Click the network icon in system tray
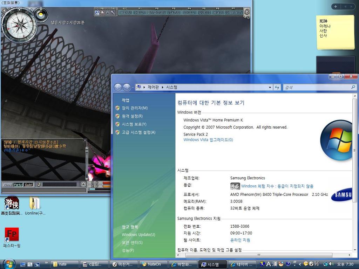This screenshot has height=269, width=359. tap(326, 264)
